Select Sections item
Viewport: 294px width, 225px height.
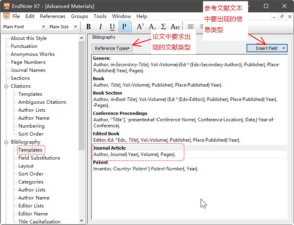pyautogui.click(x=20, y=78)
